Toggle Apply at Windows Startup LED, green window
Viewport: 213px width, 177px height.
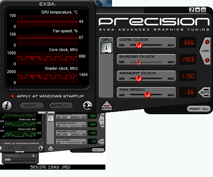pyautogui.click(x=2, y=143)
